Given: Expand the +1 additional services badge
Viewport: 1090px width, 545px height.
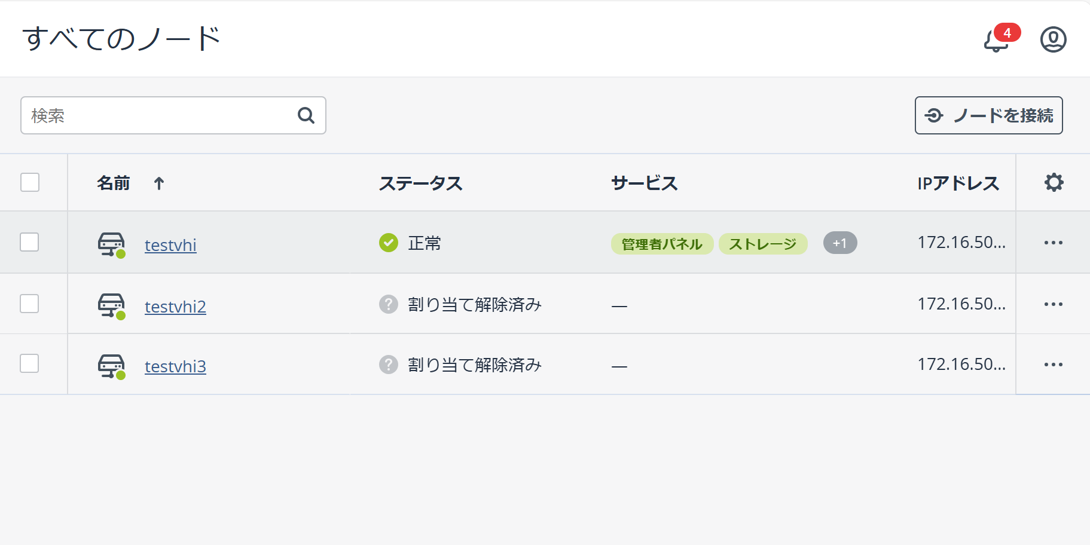Looking at the screenshot, I should [840, 243].
